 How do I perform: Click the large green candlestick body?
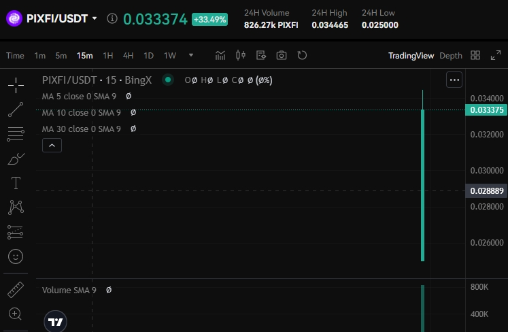point(422,186)
